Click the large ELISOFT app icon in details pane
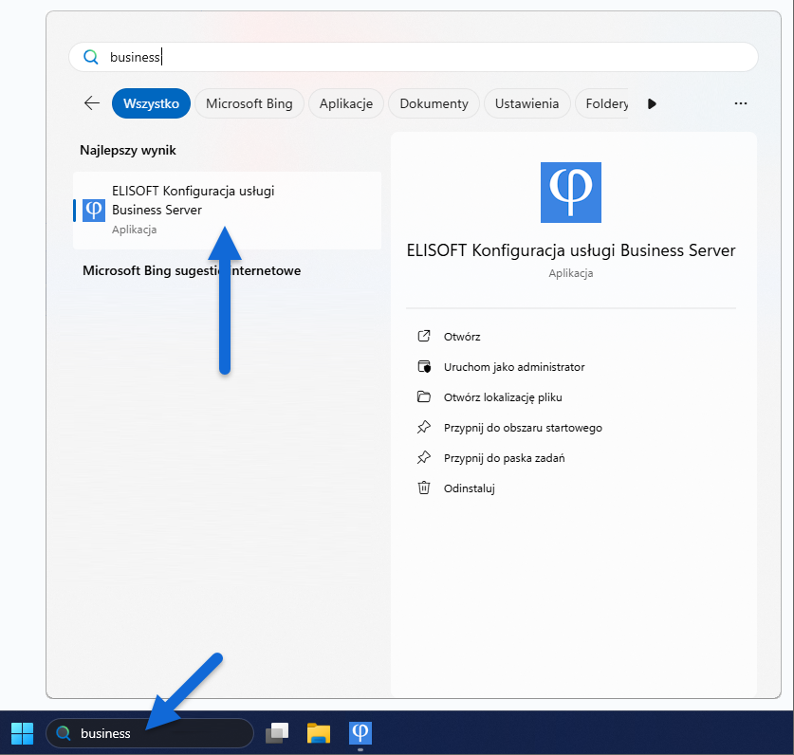 [x=571, y=193]
